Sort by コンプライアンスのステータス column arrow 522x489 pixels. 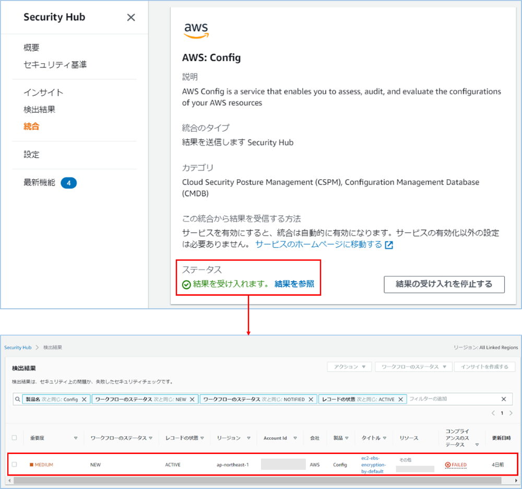477,445
